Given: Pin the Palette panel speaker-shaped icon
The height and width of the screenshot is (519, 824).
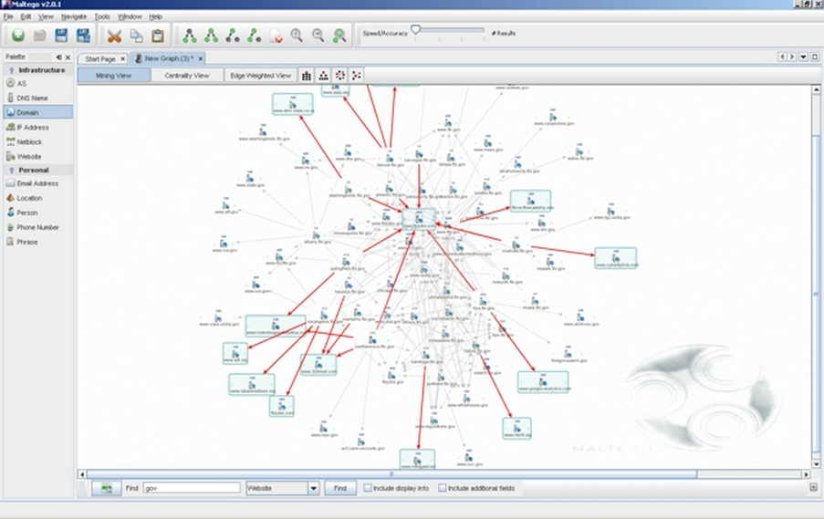Looking at the screenshot, I should coord(58,57).
